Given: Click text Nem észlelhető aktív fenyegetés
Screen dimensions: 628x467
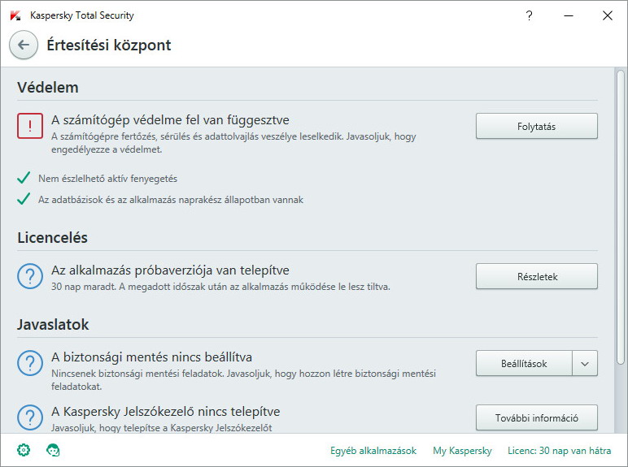Looking at the screenshot, I should pyautogui.click(x=107, y=179).
